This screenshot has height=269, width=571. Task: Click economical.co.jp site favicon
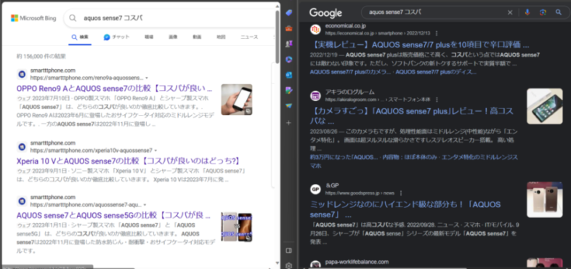[315, 29]
